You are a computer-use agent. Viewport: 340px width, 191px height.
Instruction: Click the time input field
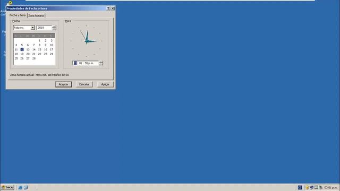(86, 63)
